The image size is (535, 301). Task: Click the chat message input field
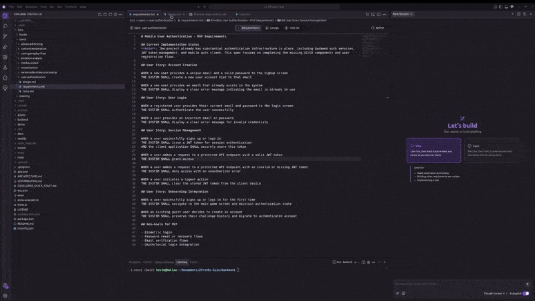point(457,284)
